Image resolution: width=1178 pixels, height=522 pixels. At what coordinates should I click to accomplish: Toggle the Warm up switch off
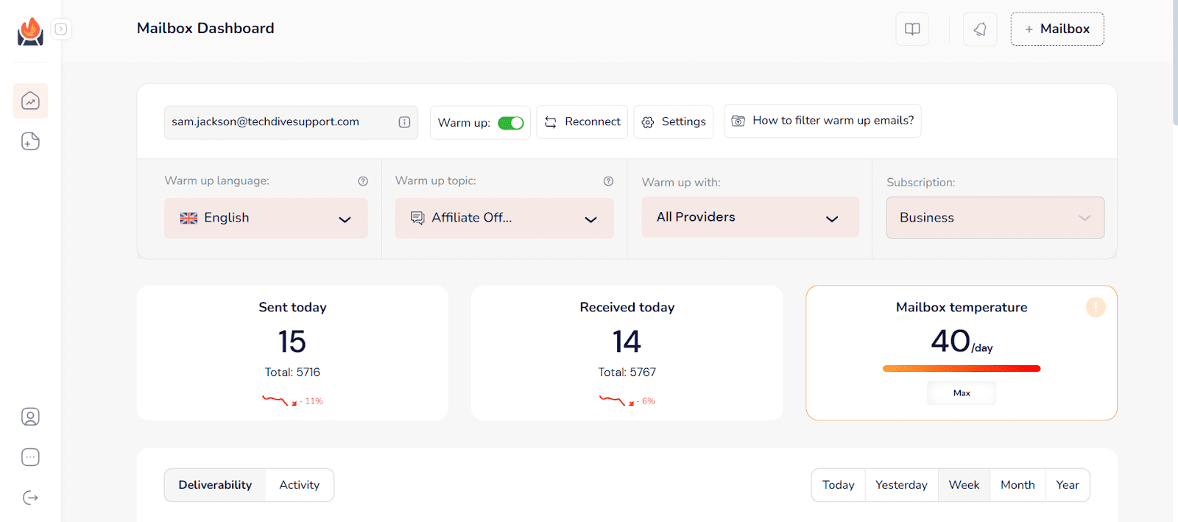click(510, 123)
